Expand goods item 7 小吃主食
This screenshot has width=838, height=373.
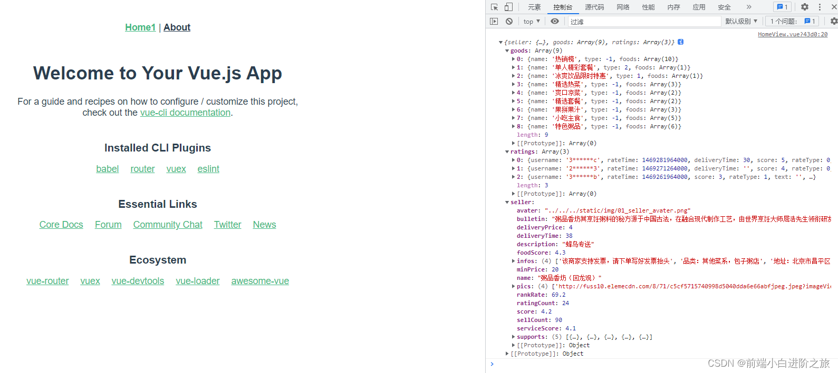click(x=514, y=118)
